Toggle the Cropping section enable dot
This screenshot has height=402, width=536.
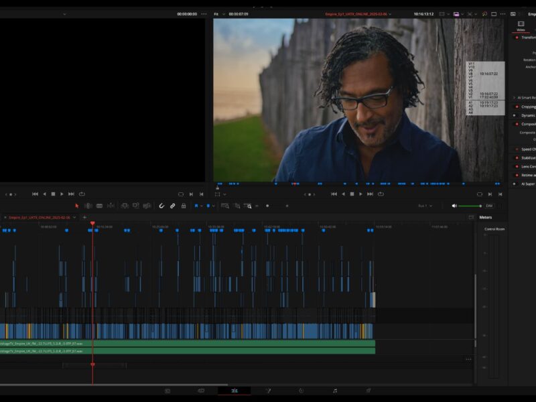tap(517, 107)
